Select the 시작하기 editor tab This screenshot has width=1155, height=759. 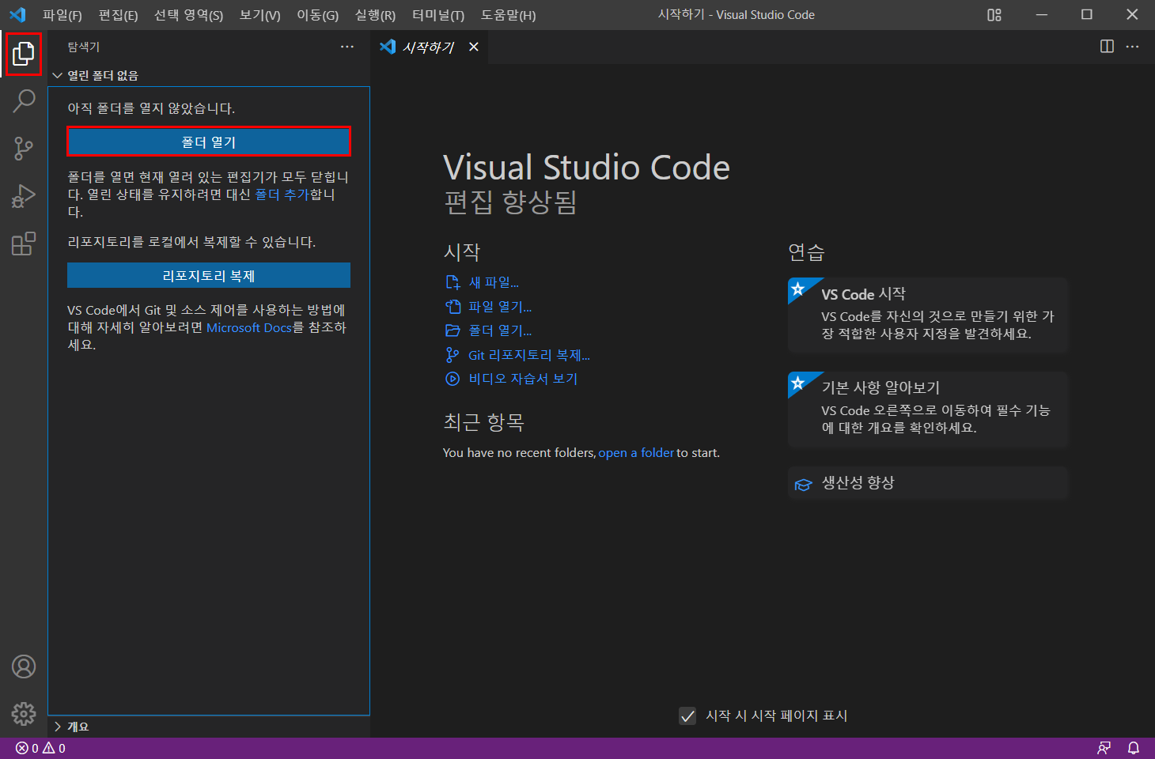click(430, 47)
